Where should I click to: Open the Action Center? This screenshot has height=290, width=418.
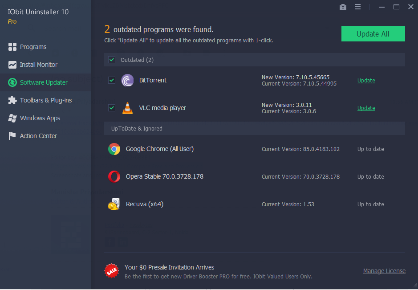pyautogui.click(x=38, y=136)
